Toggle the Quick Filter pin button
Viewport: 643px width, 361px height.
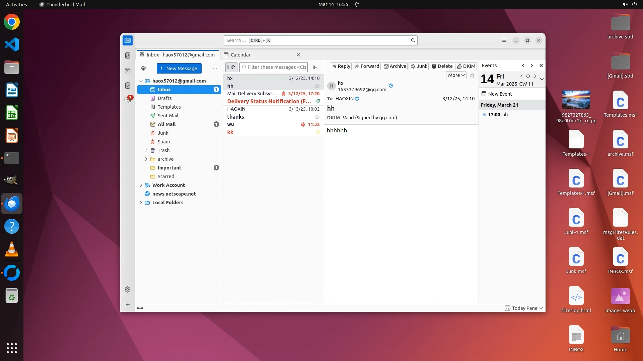pyautogui.click(x=231, y=67)
